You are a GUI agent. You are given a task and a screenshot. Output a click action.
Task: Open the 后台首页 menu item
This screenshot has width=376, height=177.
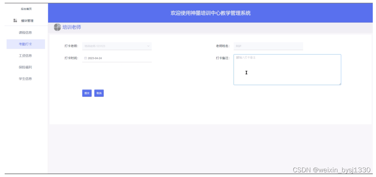(26, 9)
